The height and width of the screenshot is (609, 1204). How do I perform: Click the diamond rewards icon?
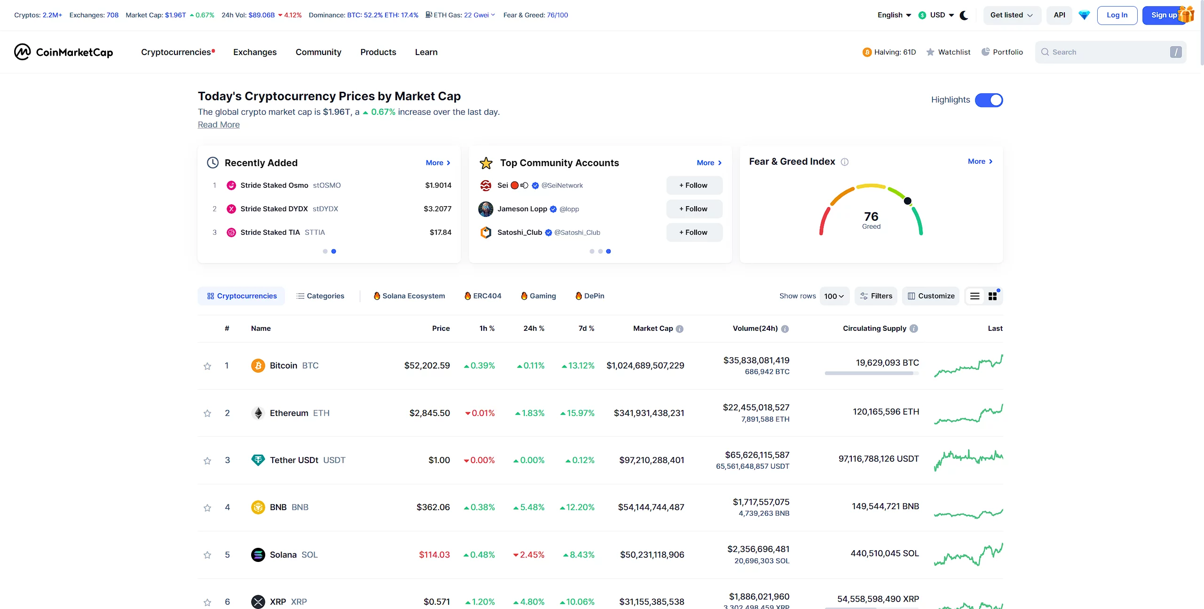click(x=1084, y=15)
